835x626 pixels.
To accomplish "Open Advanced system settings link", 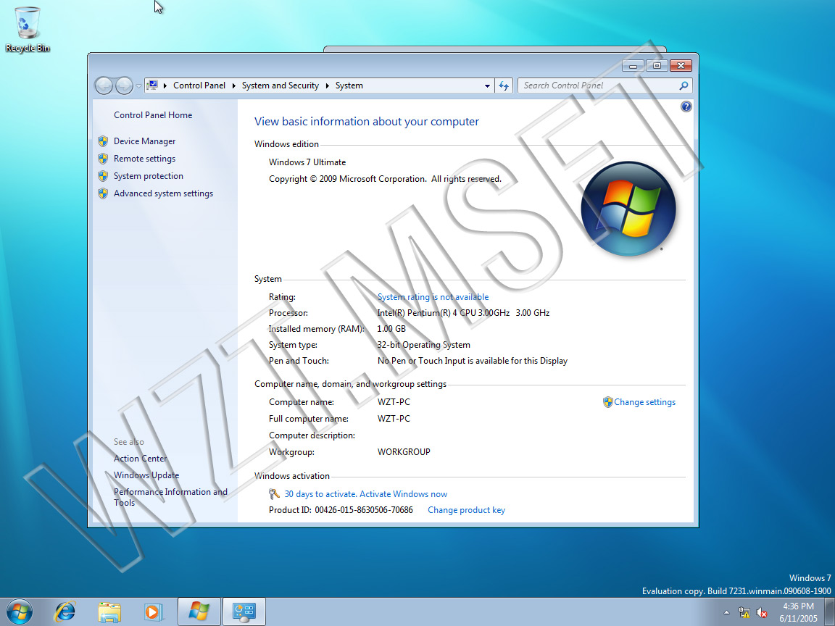I will tap(163, 193).
